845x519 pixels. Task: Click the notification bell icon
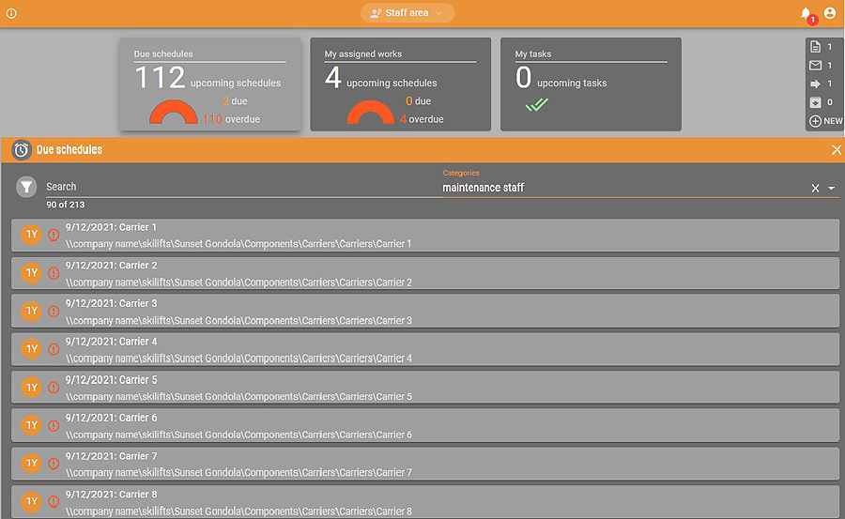(x=805, y=13)
